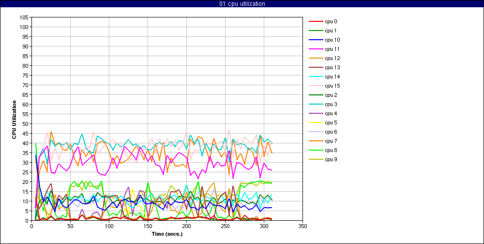Click the bright green swatch for cpu 8
Screen dimensions: 484x244
316,150
